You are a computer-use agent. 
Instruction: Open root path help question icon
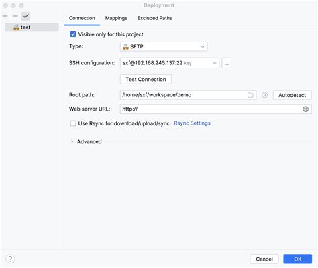click(264, 95)
